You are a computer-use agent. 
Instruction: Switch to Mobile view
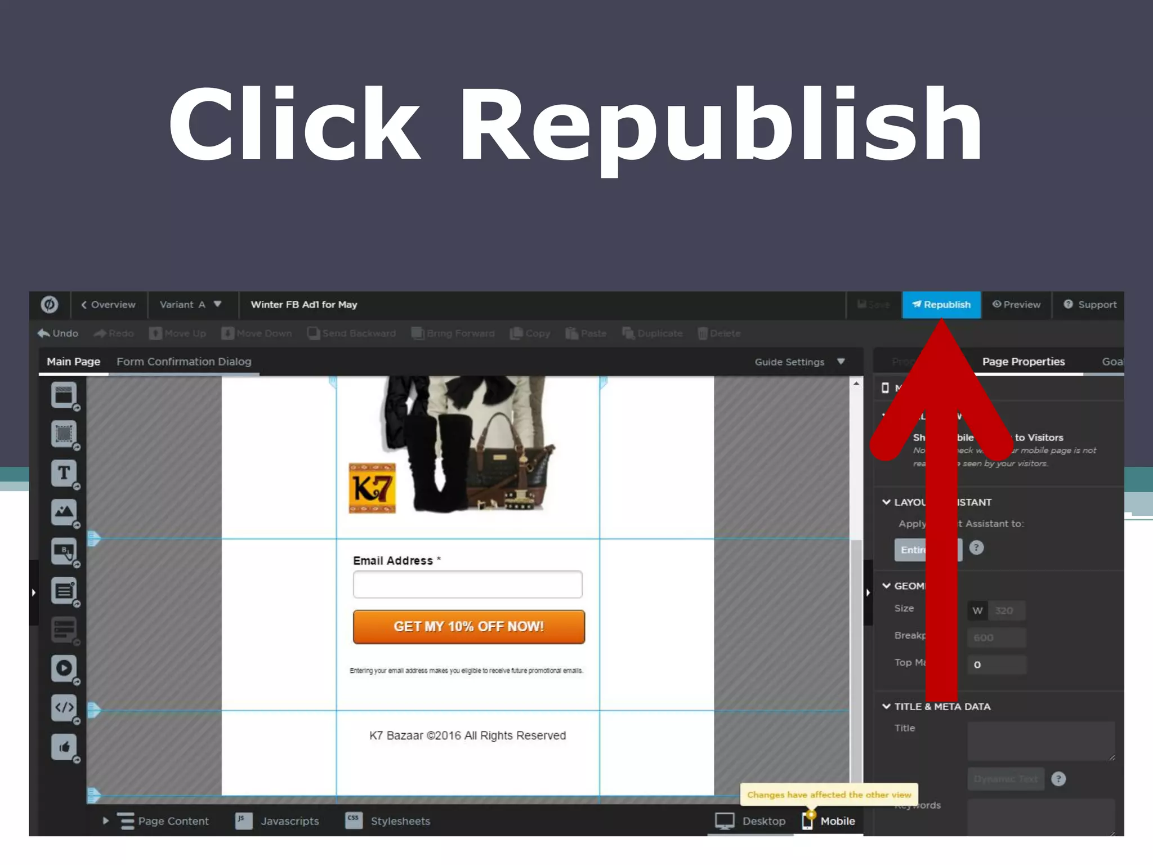tap(829, 821)
